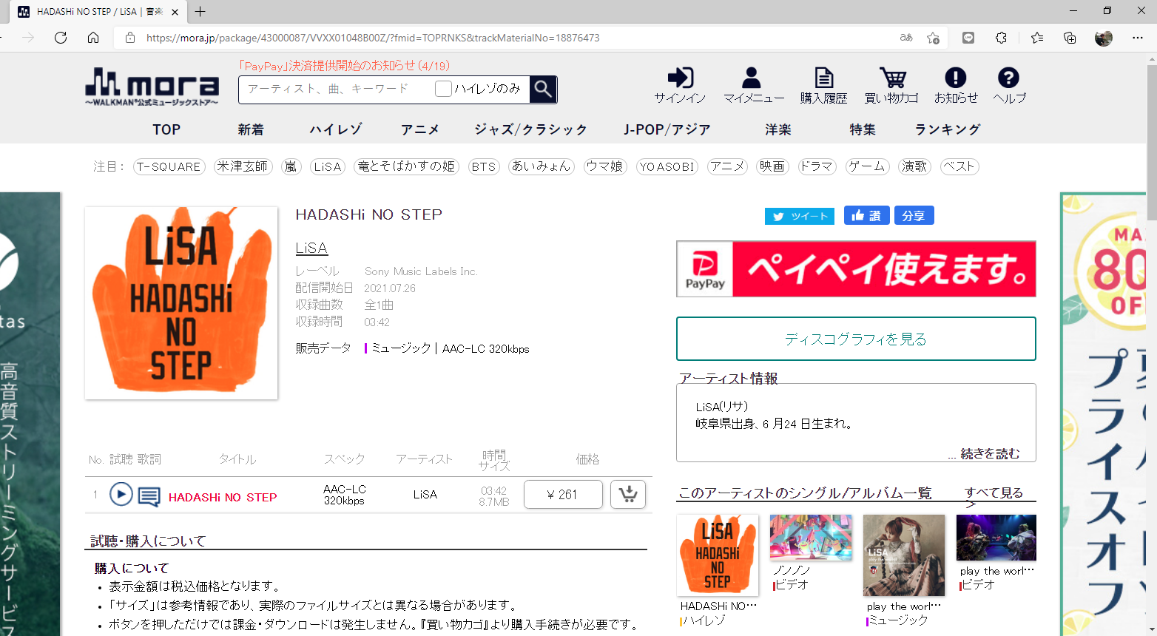Open the 特集 navigation menu
1157x636 pixels.
[x=863, y=129]
